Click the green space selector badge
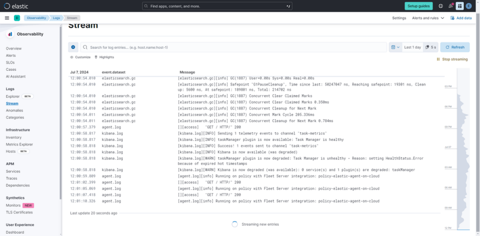This screenshot has height=236, width=480. point(17,18)
